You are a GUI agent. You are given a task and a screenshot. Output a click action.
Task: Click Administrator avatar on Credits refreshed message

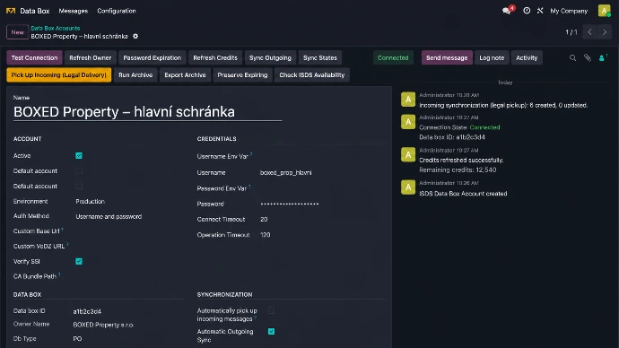click(x=408, y=154)
